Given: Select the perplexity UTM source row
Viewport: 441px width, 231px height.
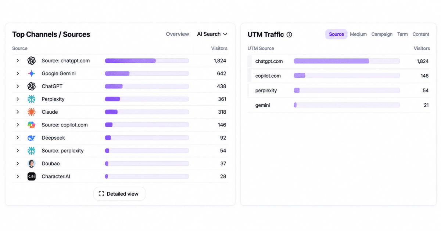Looking at the screenshot, I should [x=338, y=91].
